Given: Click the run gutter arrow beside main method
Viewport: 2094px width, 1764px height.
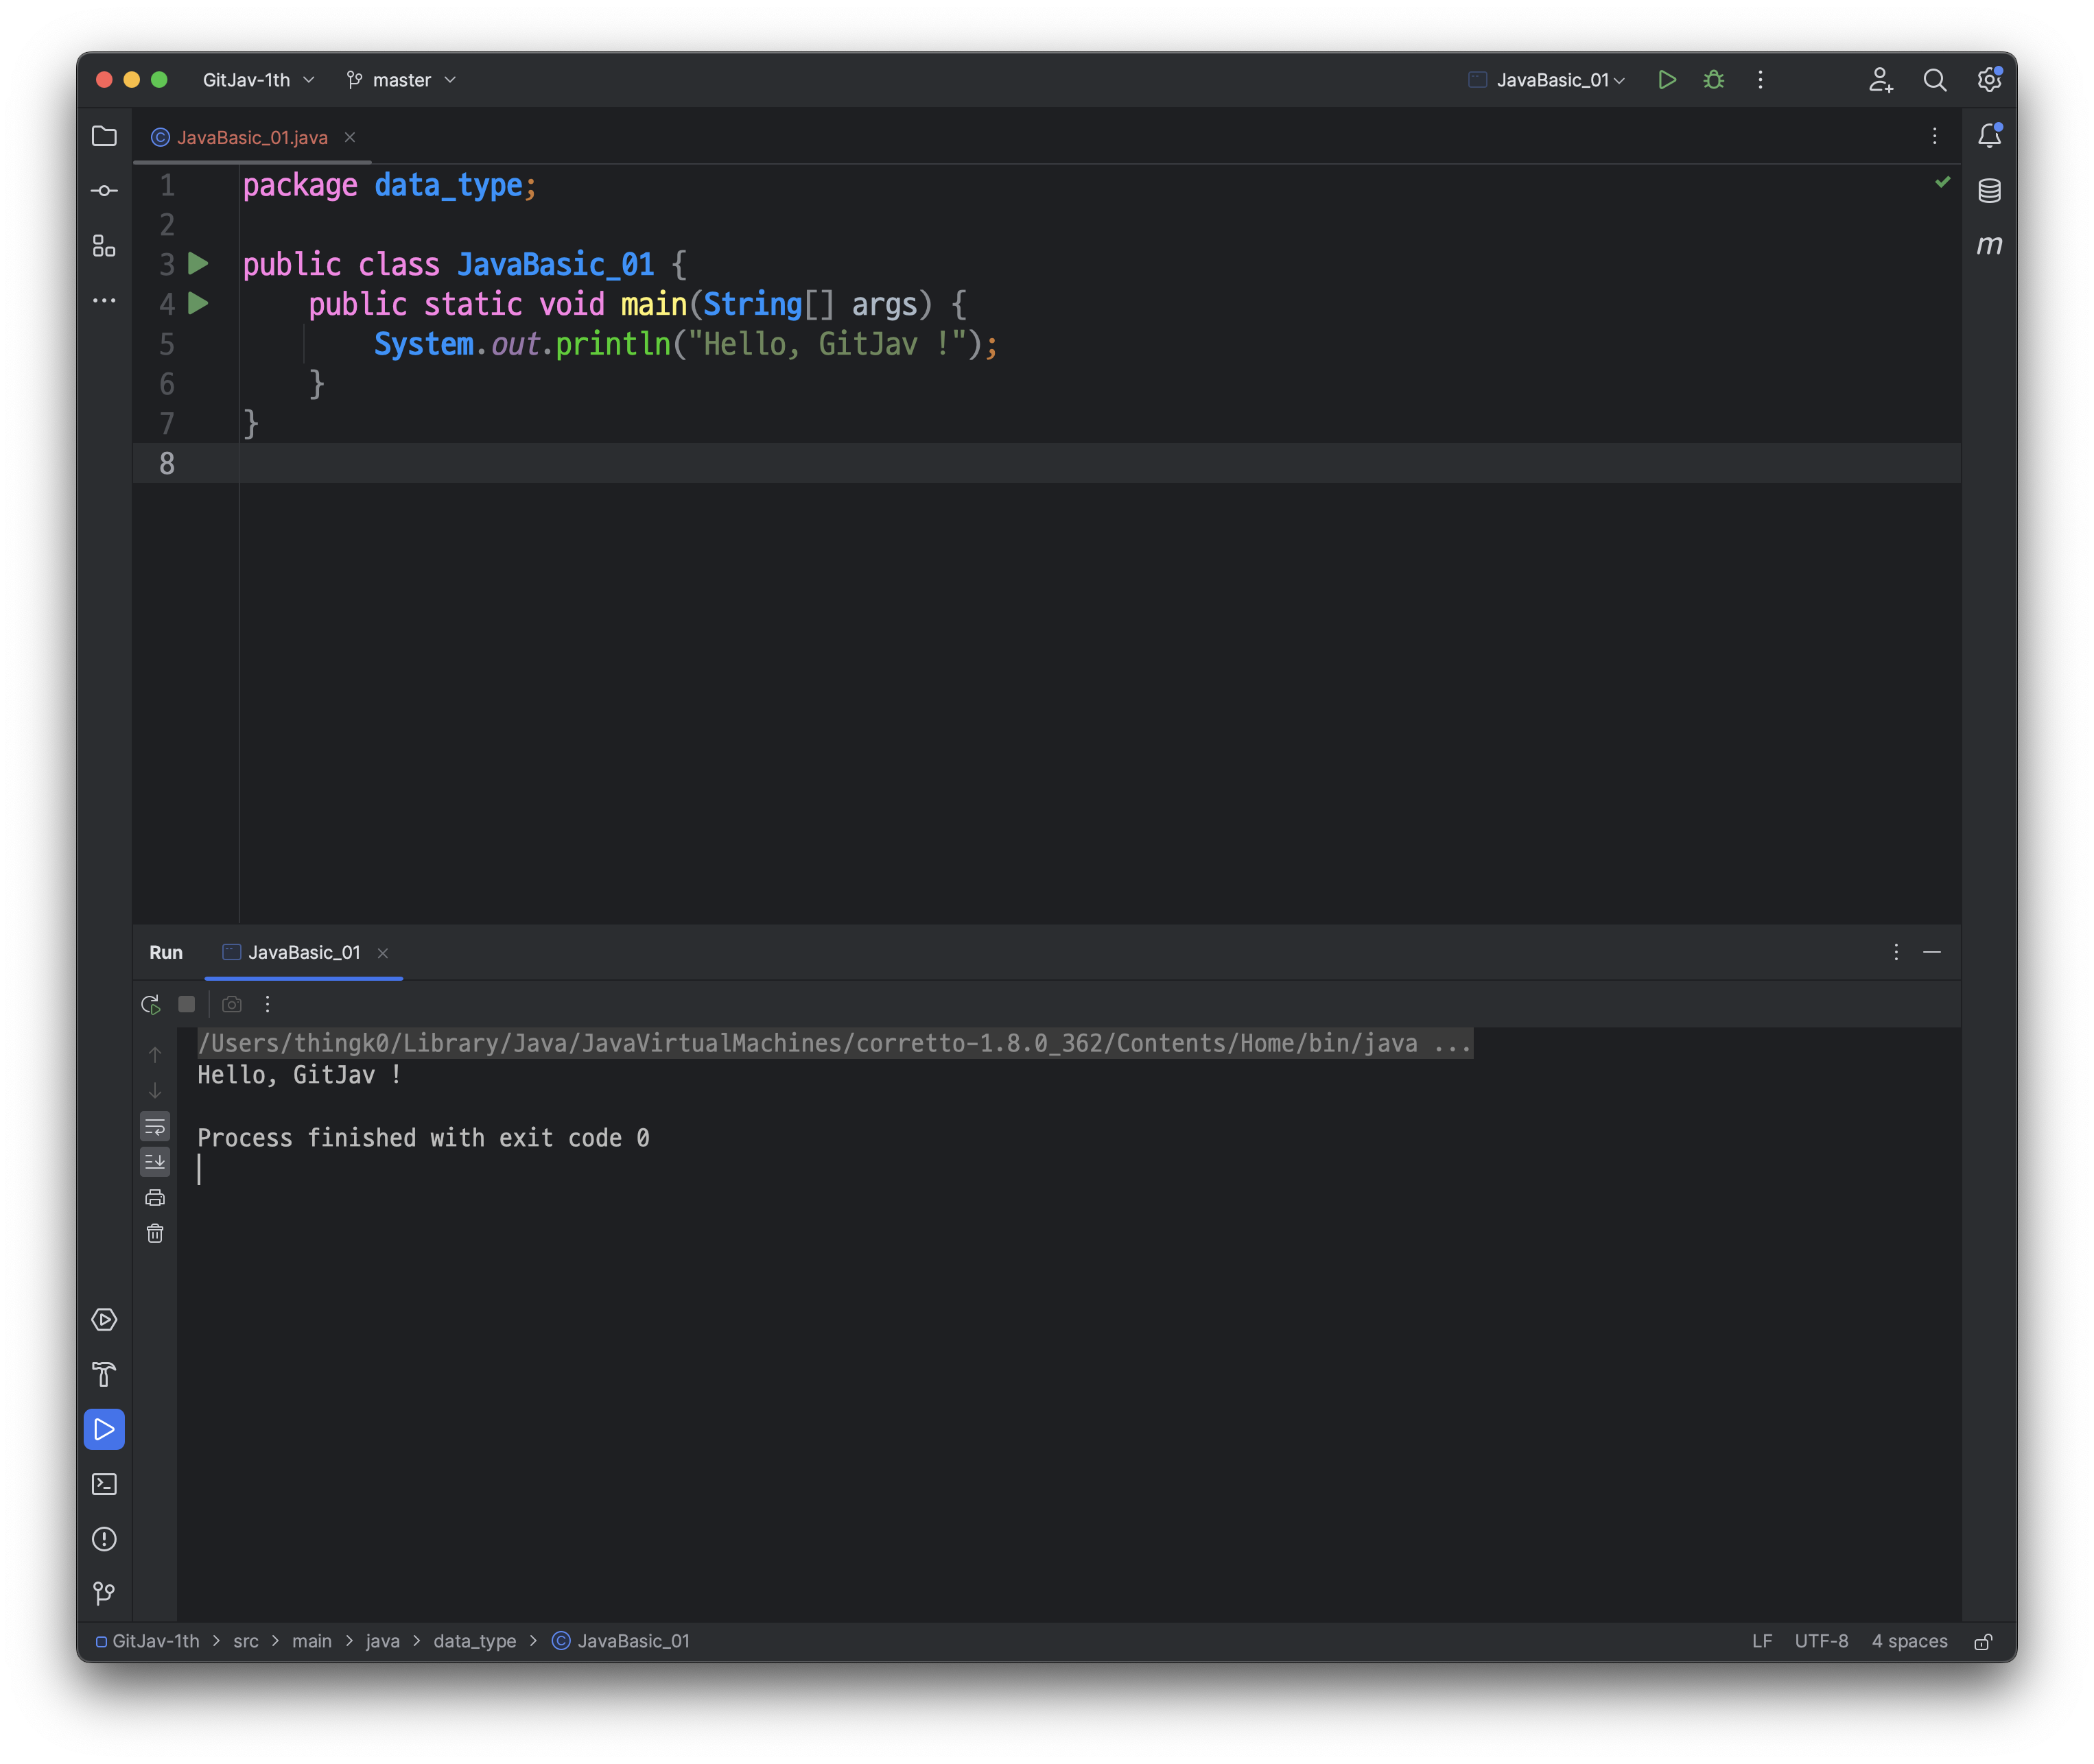Looking at the screenshot, I should [x=198, y=304].
